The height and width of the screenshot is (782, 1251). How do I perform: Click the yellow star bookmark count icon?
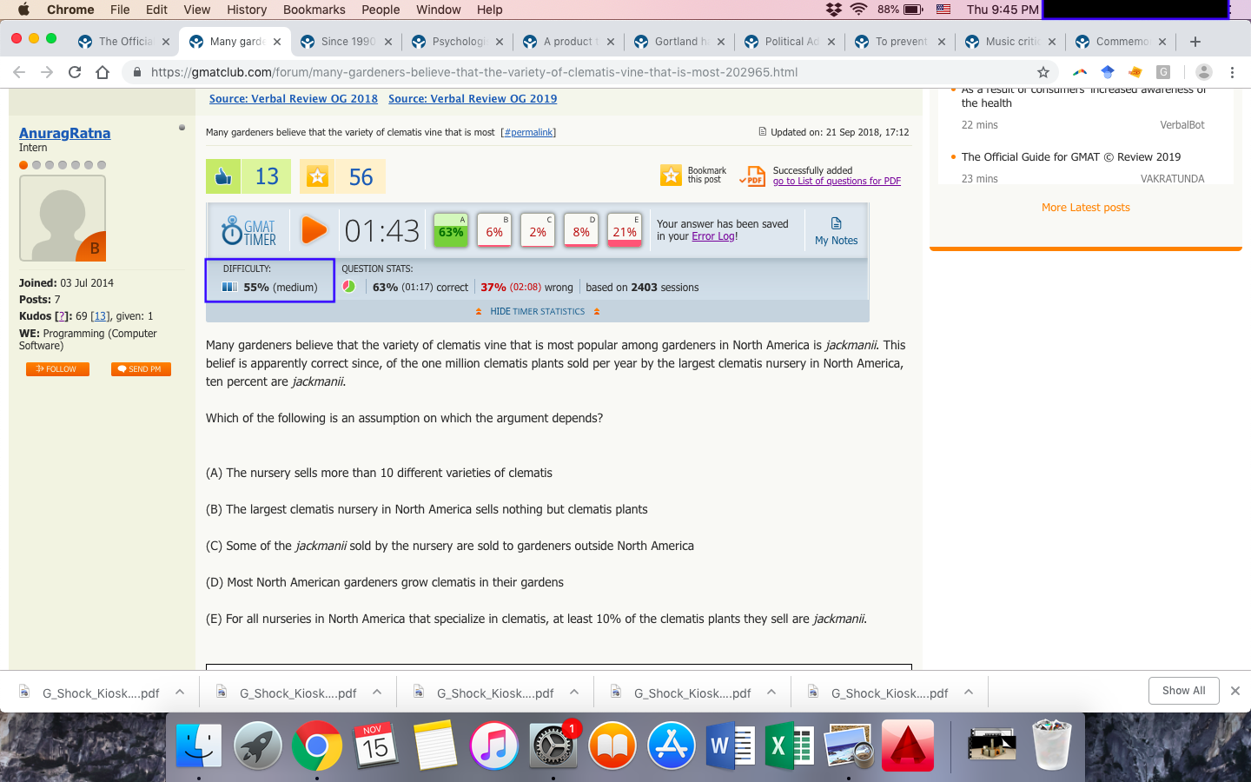click(x=318, y=176)
